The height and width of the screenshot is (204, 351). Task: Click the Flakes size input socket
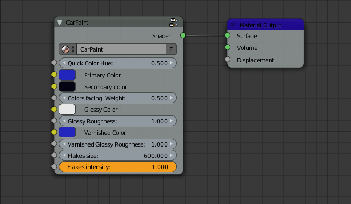click(54, 155)
